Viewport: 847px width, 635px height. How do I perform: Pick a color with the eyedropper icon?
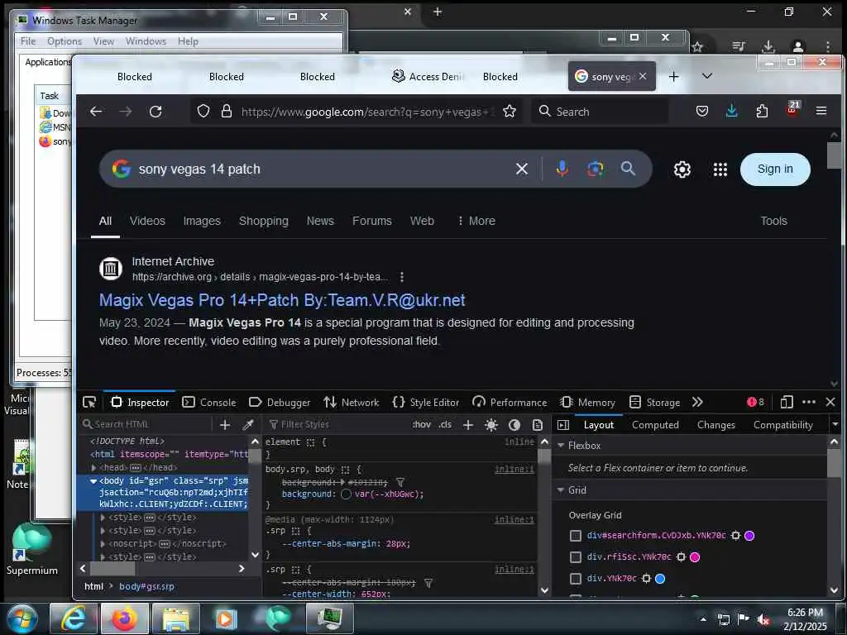click(248, 425)
